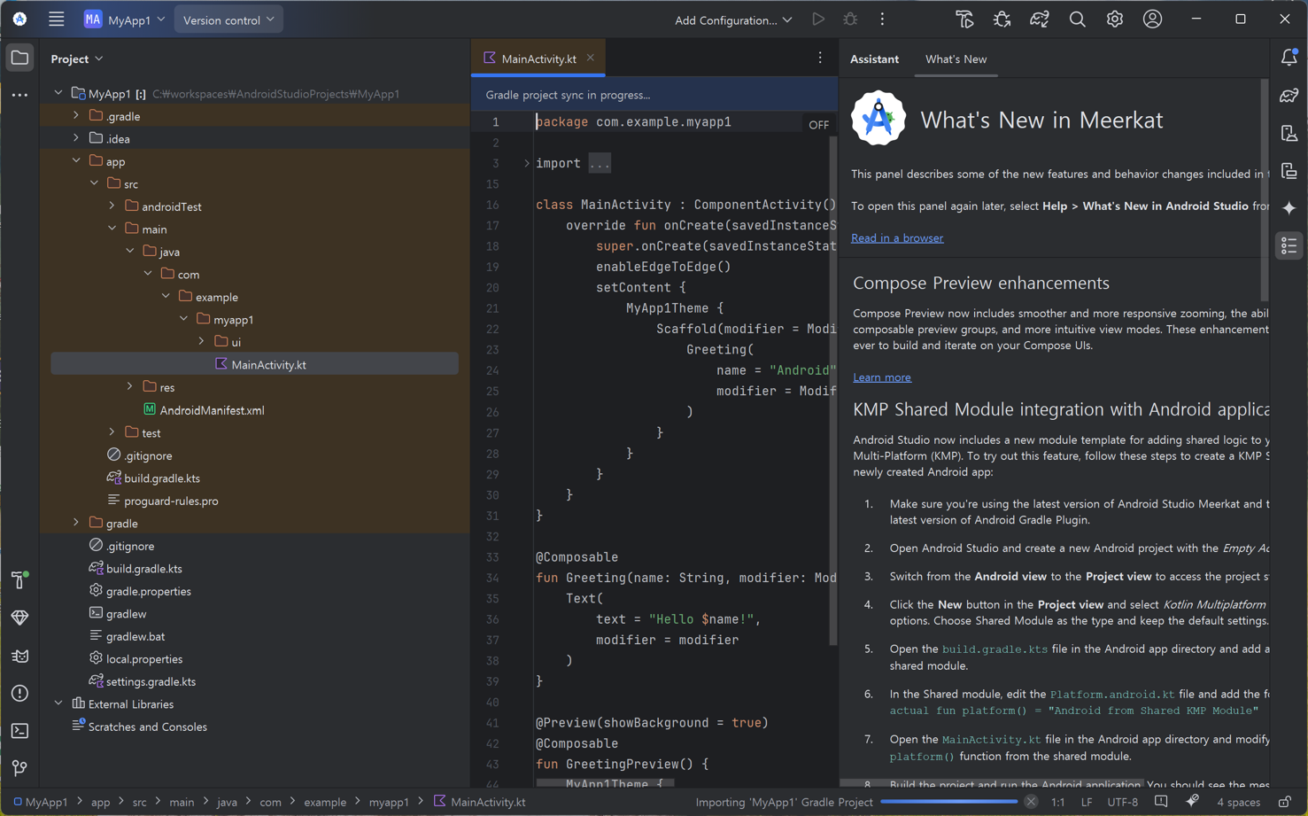
Task: Unfold the collapsed import block
Action: [x=526, y=163]
